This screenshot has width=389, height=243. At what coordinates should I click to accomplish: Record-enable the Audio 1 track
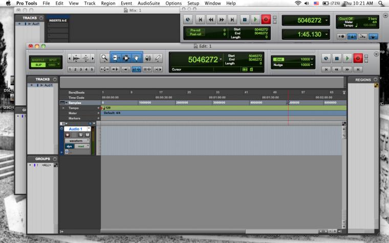pyautogui.click(x=68, y=135)
